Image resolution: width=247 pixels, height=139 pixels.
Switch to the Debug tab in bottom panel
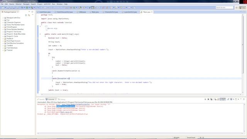click(x=62, y=100)
